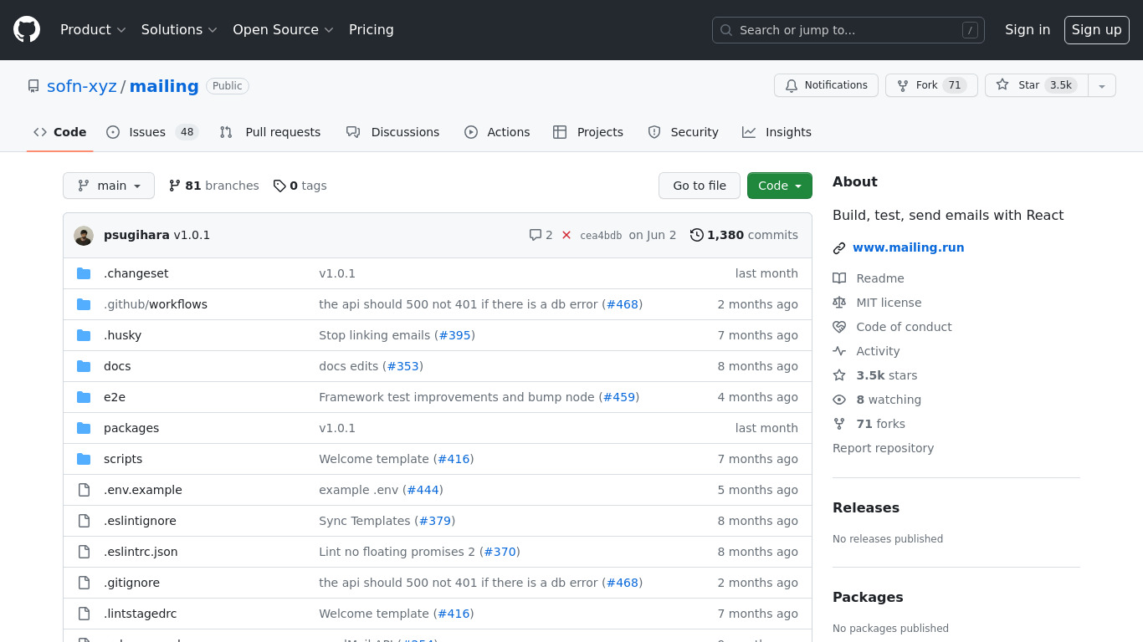View the 8 watching link
The image size is (1143, 642).
coord(877,400)
